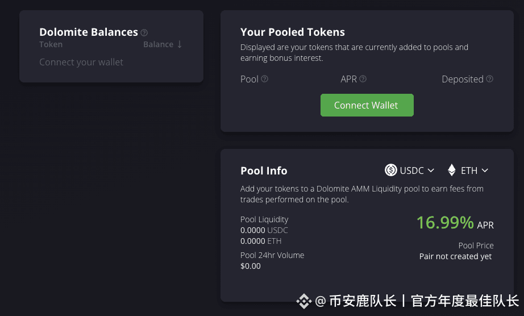Sort by the Balance column header
The width and height of the screenshot is (524, 316).
point(159,44)
